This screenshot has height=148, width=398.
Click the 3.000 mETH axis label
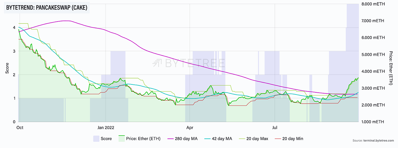coord(372,88)
